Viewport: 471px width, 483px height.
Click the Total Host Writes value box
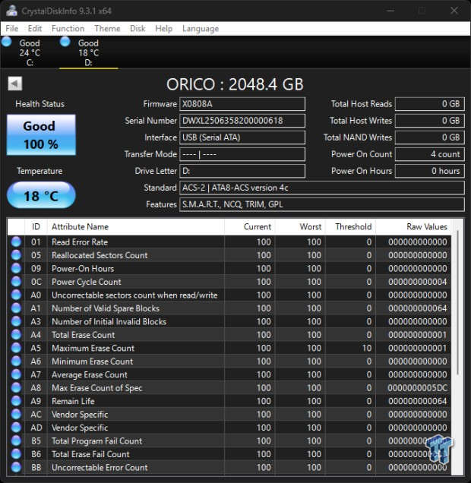[429, 121]
